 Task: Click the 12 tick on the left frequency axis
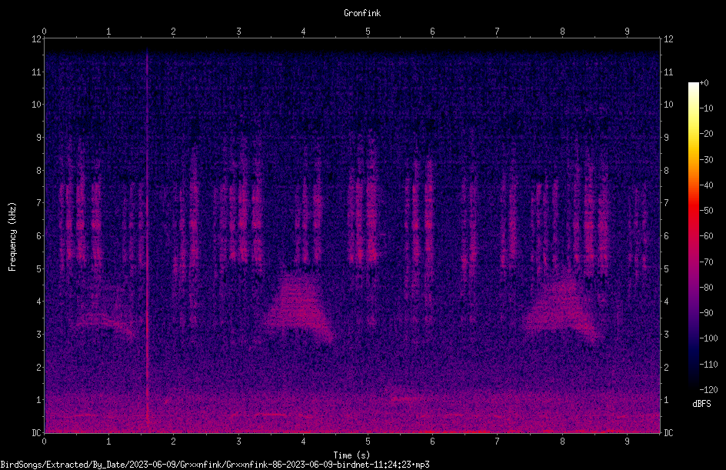(x=36, y=39)
